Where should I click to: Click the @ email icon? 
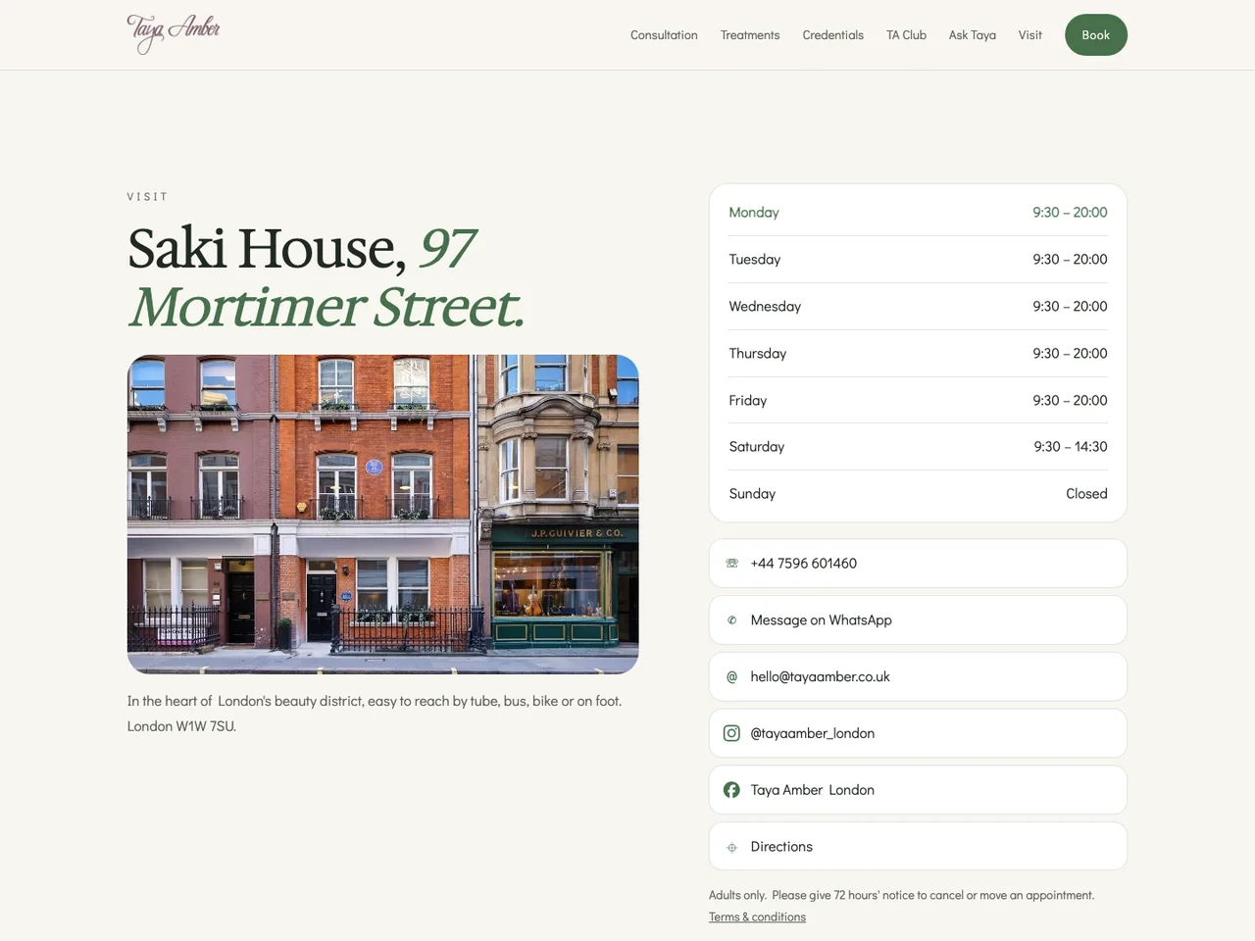coord(731,677)
